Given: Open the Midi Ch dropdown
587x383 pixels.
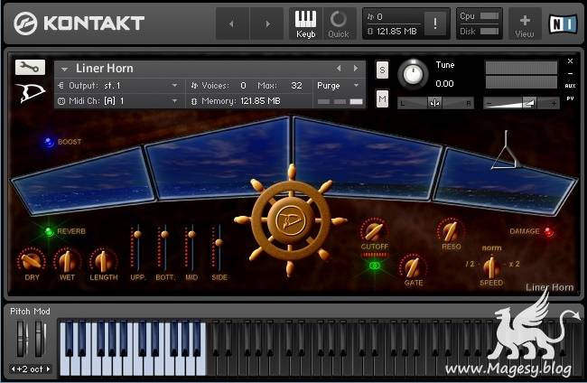Looking at the screenshot, I should [119, 101].
